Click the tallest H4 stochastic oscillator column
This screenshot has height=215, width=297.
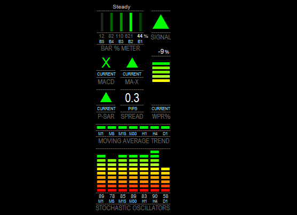[x=154, y=171]
